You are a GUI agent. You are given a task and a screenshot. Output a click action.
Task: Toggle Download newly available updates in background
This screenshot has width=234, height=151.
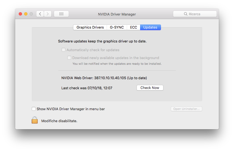pyautogui.click(x=69, y=58)
